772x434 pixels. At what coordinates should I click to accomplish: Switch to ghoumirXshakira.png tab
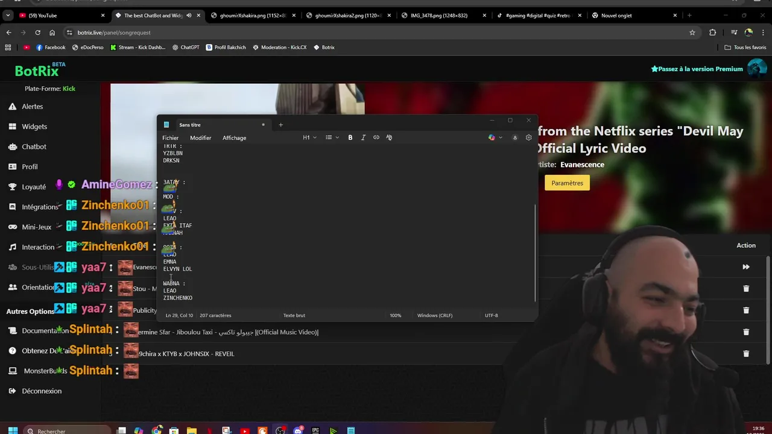tap(253, 16)
